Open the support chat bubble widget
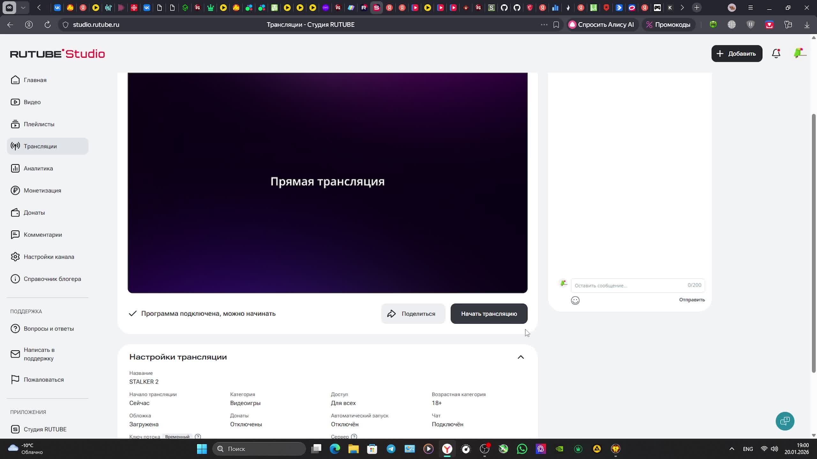Screen dimensions: 817x459 coord(785,421)
